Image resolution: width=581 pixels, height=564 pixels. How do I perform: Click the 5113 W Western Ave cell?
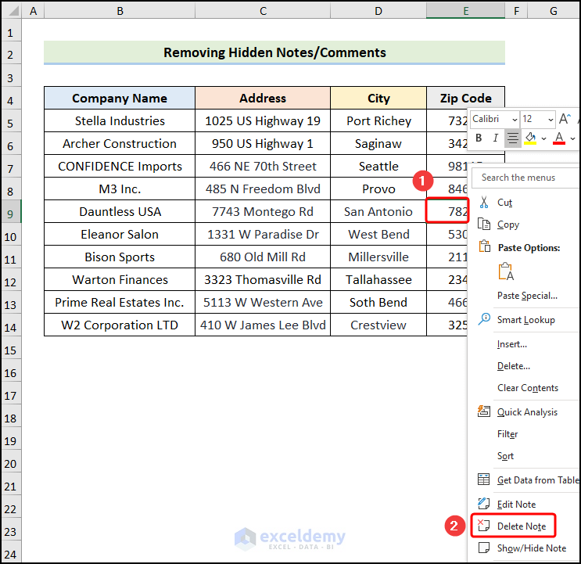[x=263, y=302]
